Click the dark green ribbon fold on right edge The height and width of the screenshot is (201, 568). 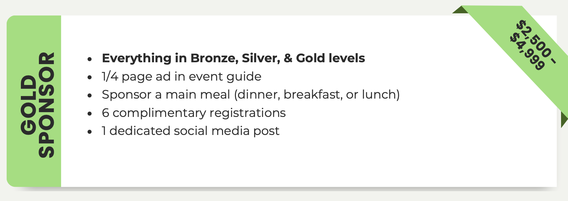(x=564, y=120)
